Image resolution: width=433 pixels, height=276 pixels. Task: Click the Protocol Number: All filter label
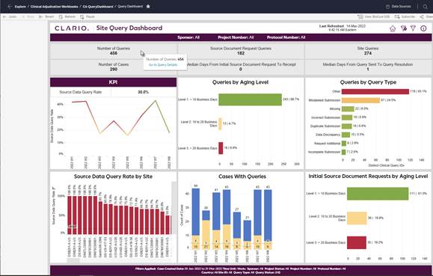286,37
